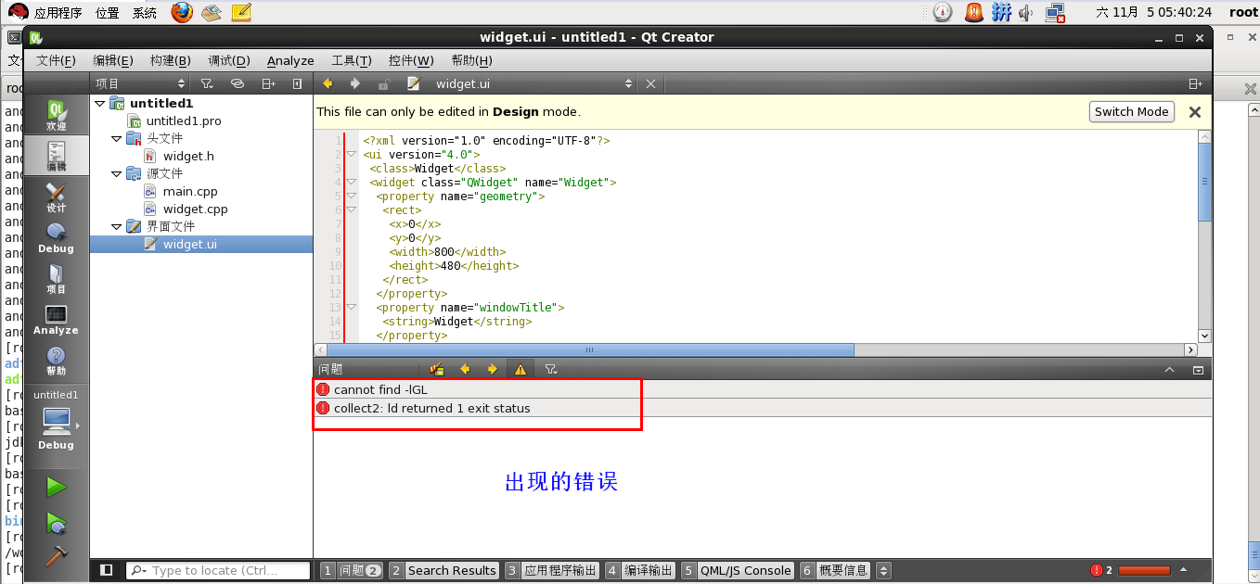The image size is (1260, 584).
Task: Open Analyze mode in sidebar
Action: [56, 318]
